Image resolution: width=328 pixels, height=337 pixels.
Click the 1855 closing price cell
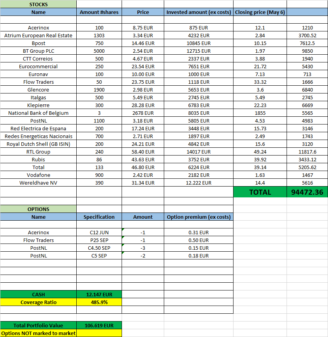coord(260,112)
